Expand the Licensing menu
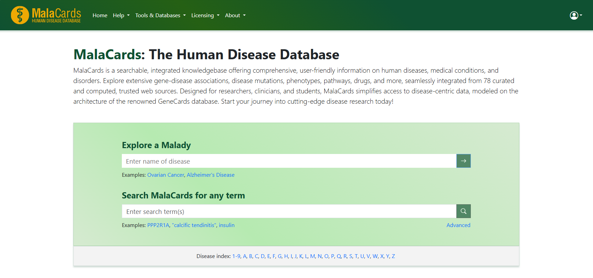 (205, 15)
